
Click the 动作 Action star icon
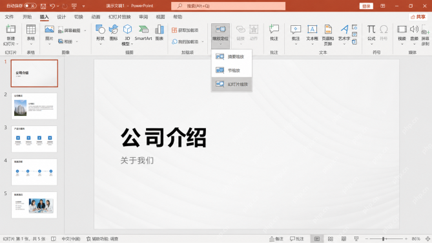tap(254, 29)
